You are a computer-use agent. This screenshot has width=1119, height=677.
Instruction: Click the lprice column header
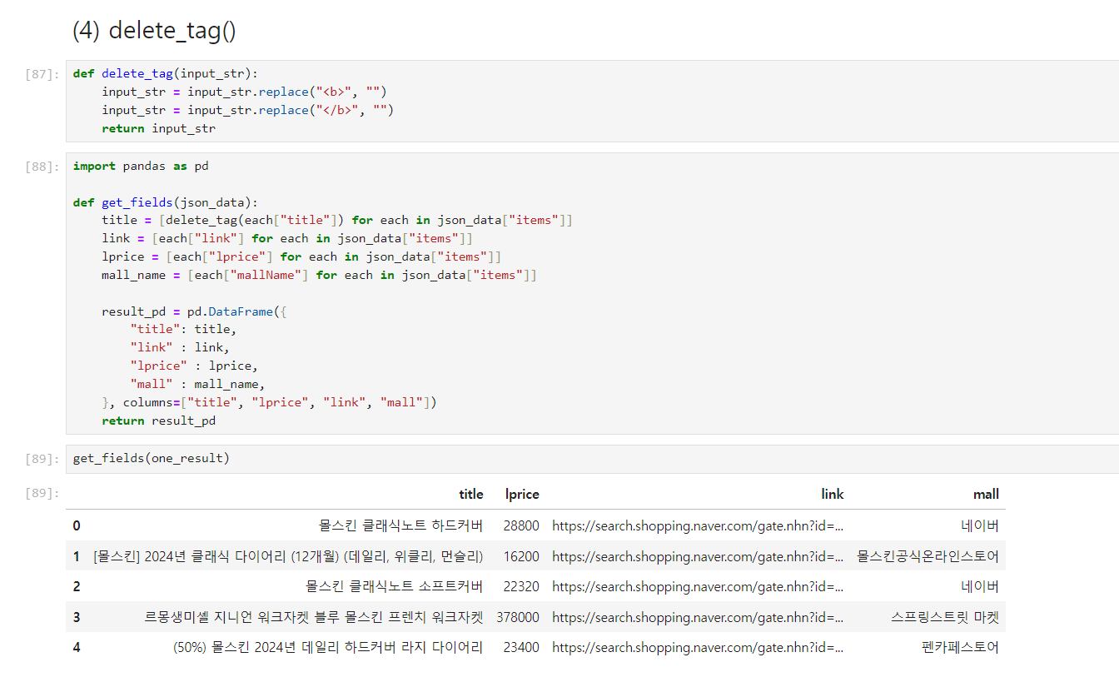click(522, 494)
